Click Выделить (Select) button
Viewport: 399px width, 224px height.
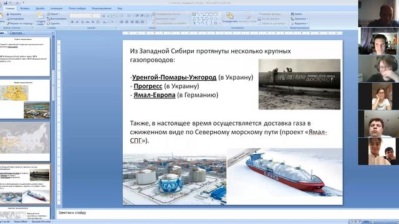pyautogui.click(x=299, y=24)
